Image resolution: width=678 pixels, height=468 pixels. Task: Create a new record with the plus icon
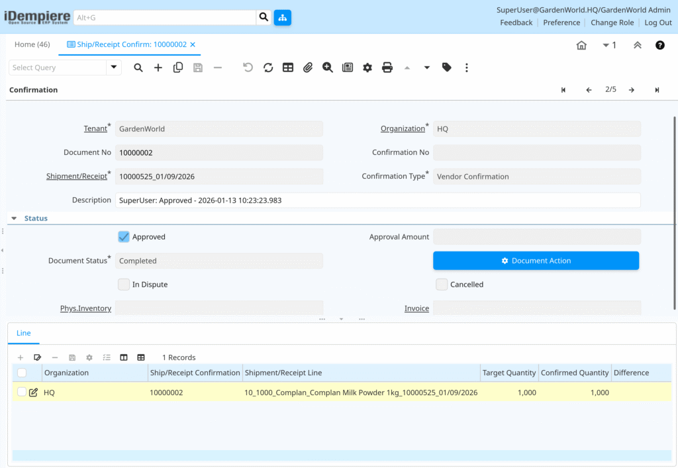158,68
